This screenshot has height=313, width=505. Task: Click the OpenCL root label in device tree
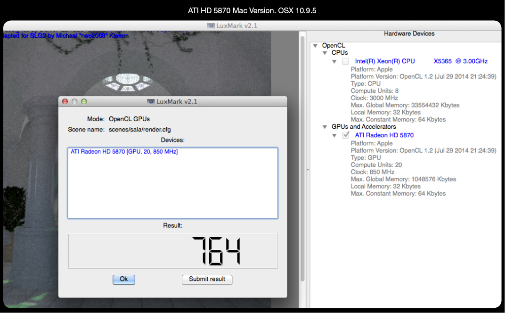tap(334, 45)
